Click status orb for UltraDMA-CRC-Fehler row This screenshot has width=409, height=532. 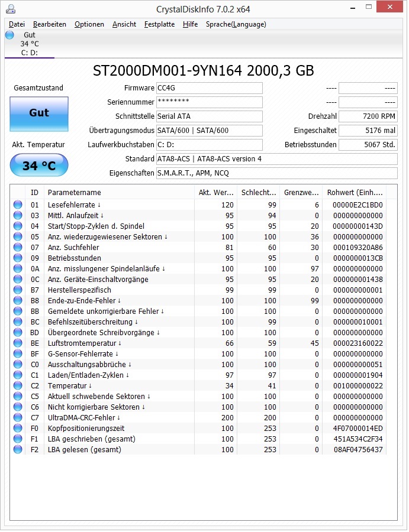[18, 417]
